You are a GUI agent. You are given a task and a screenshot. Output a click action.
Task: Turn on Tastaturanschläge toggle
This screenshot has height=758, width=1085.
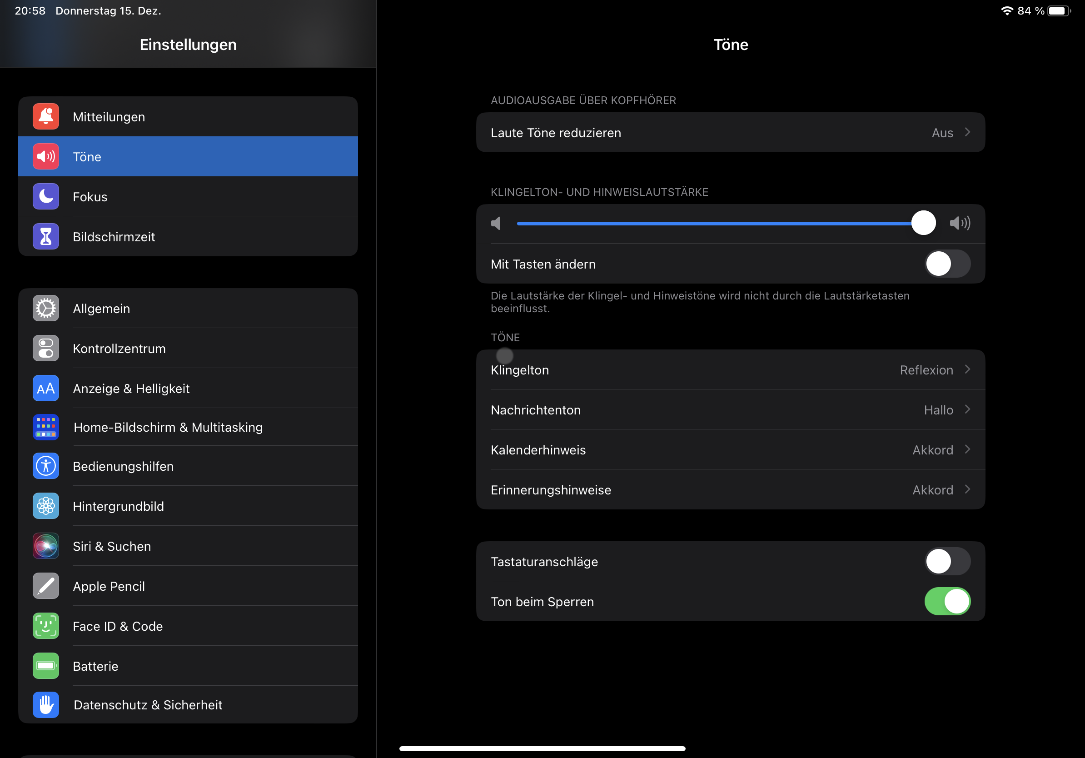947,561
